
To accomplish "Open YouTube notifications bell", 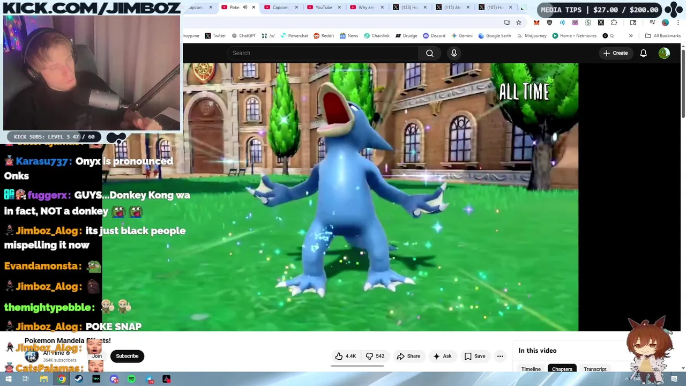I will click(x=643, y=53).
